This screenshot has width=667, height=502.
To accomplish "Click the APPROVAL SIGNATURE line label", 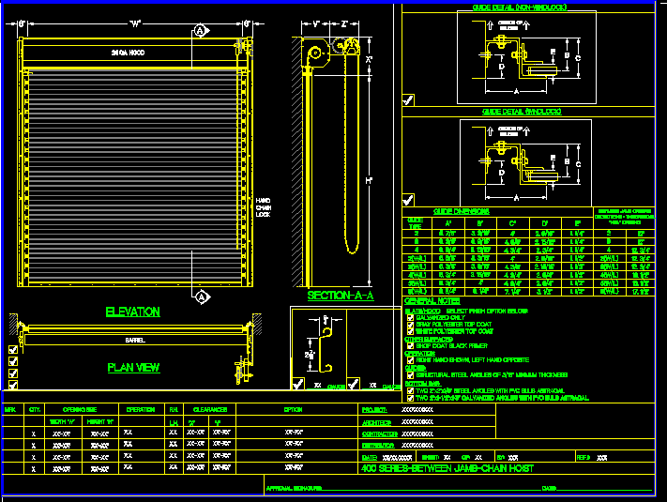I will click(x=294, y=488).
